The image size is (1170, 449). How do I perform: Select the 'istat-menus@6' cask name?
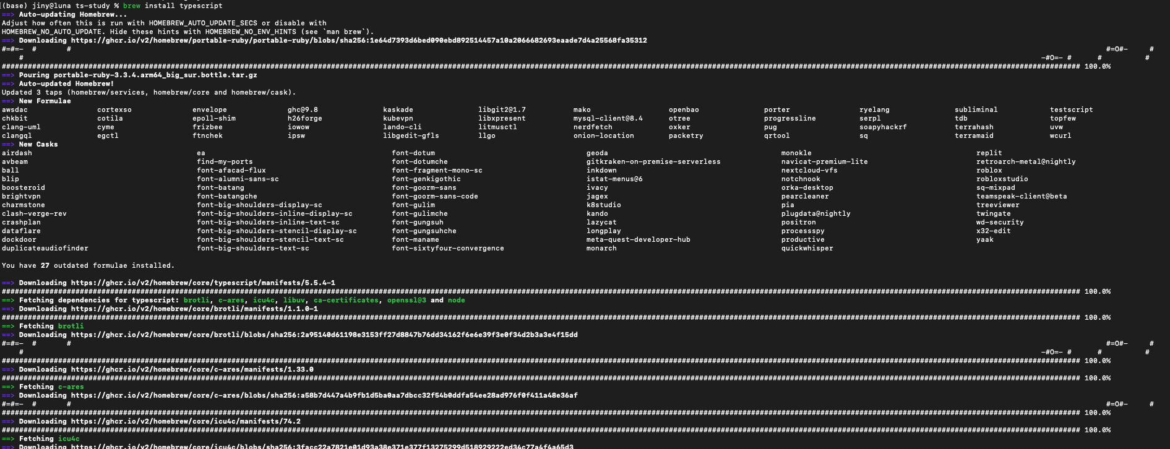pos(615,179)
